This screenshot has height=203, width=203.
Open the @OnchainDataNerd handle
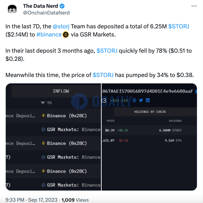click(46, 13)
